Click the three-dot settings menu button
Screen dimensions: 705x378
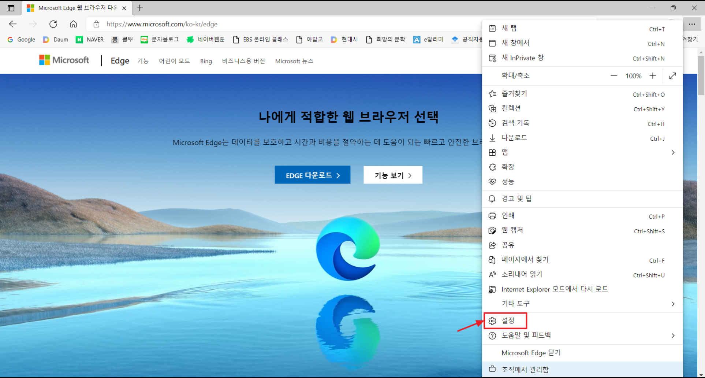692,24
